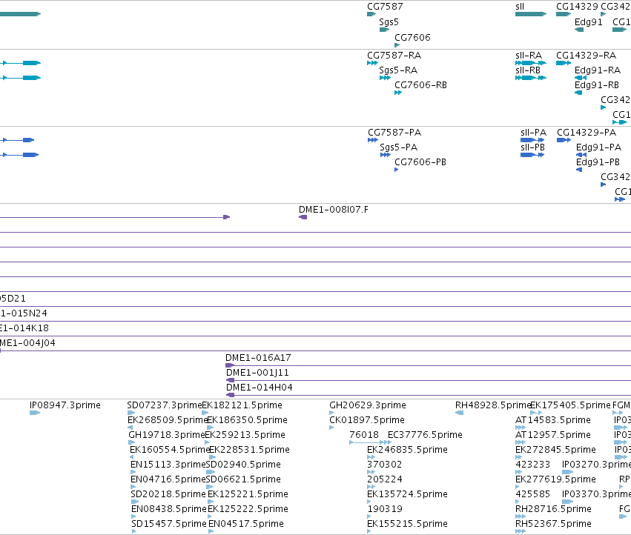Select the CG14329 gene label
The height and width of the screenshot is (535, 631).
click(x=577, y=7)
